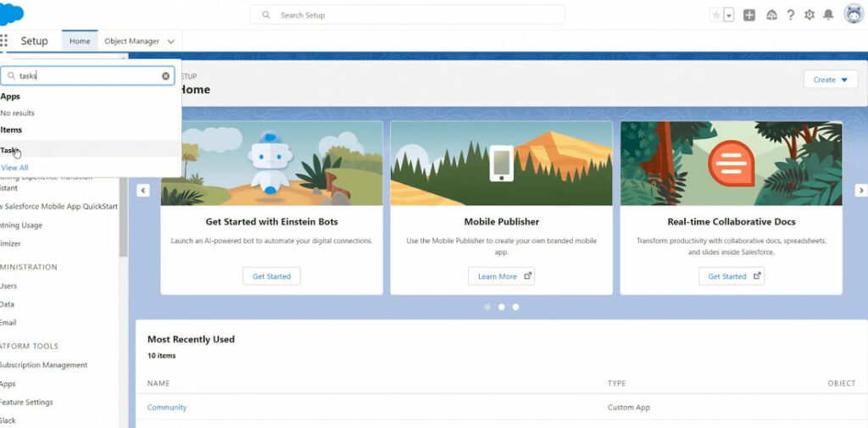
Task: Open the Salesforce cloud logo home
Action: pos(11,14)
